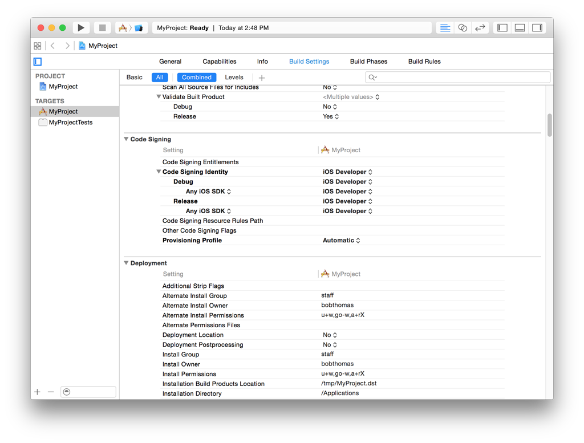Collapse the Code Signing section
584x443 pixels.
click(126, 139)
